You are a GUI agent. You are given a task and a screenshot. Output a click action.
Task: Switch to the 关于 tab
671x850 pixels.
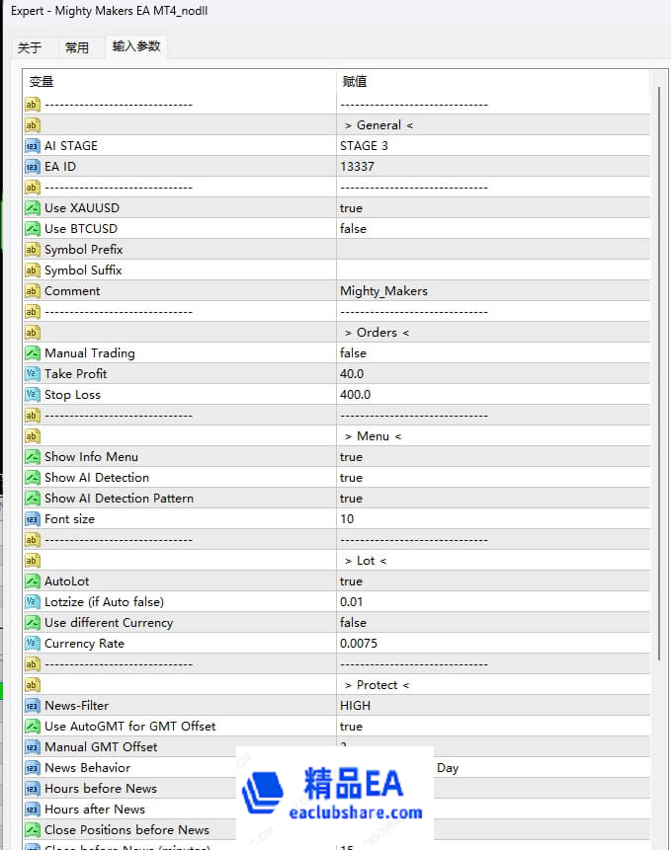[x=31, y=47]
